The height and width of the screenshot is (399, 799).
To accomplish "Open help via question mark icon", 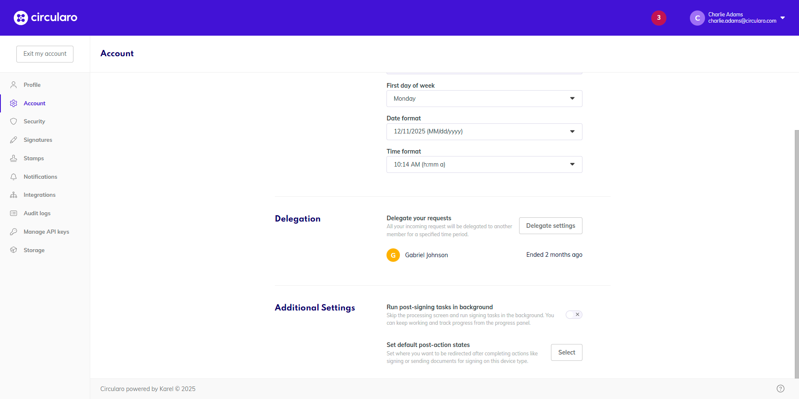I will point(780,389).
